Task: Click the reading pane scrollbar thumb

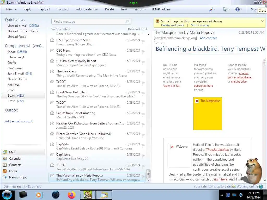Action: click(x=264, y=64)
